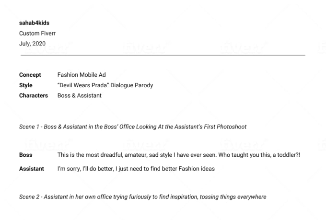Image resolution: width=326 pixels, height=220 pixels.
Task: Click the Boss line about dreadful style
Action: (179, 155)
